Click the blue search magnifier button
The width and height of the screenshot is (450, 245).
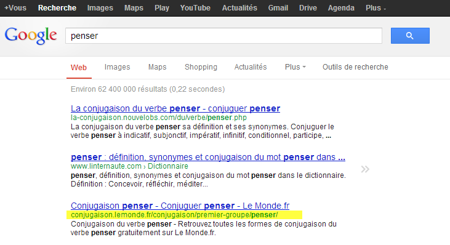coord(410,36)
